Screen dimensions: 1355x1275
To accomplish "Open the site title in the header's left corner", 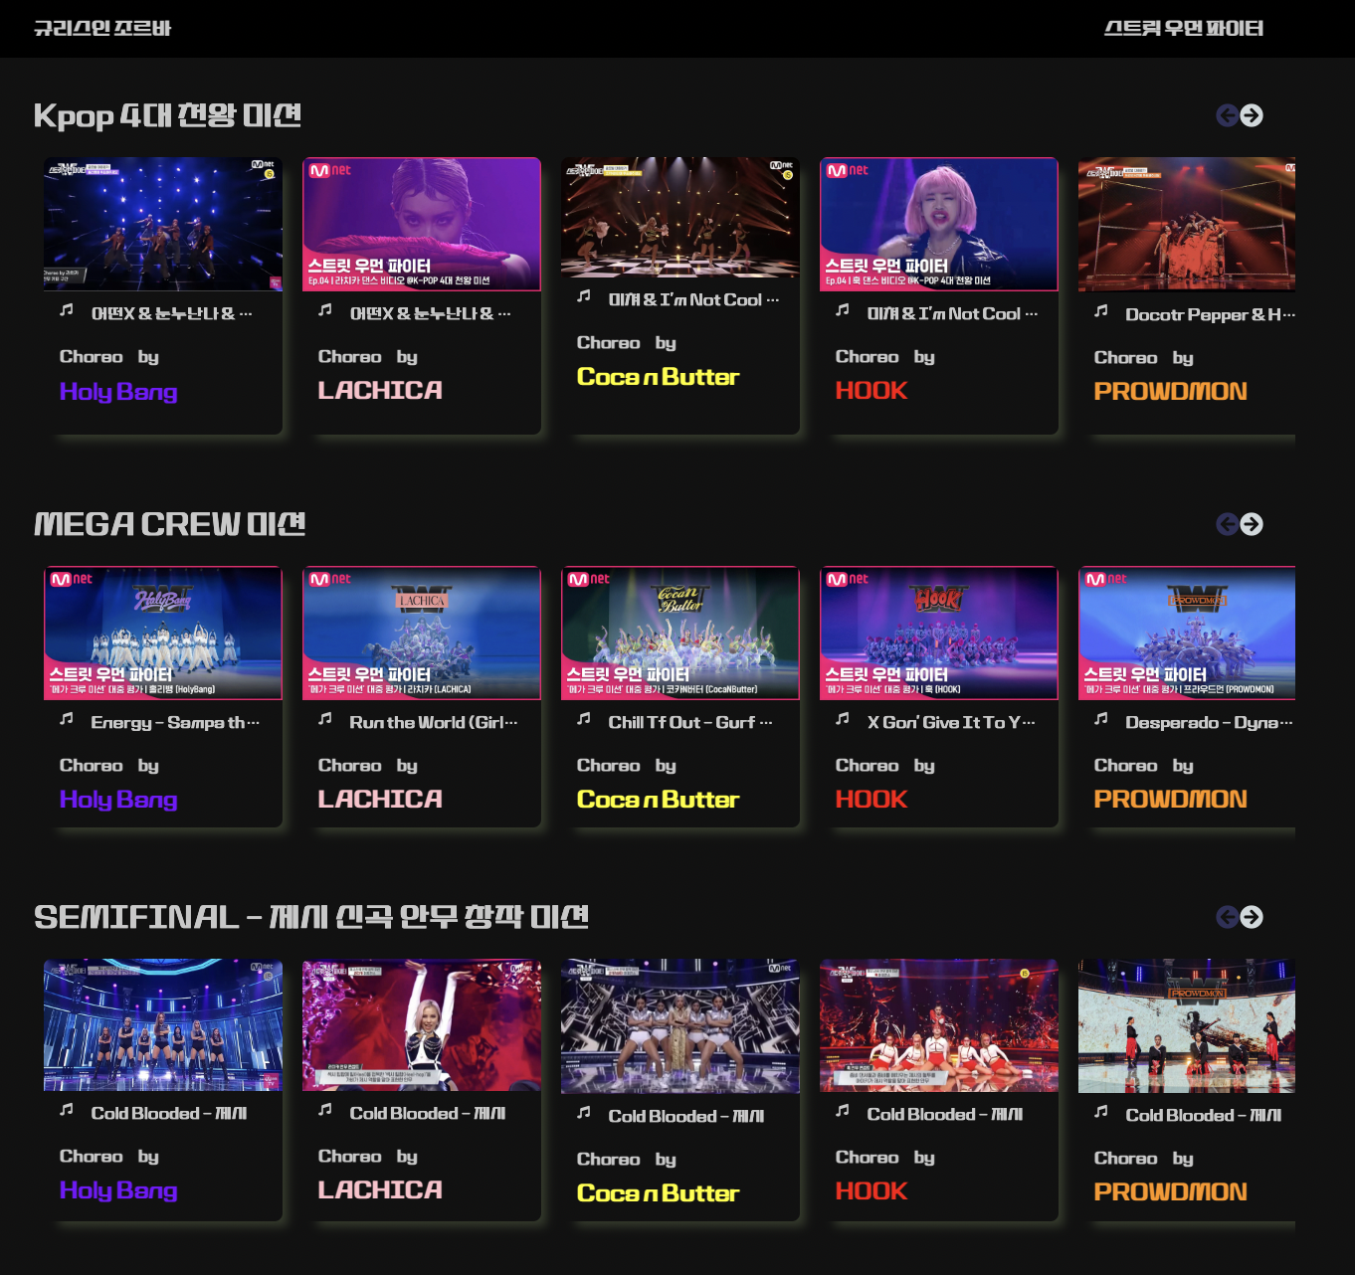I will coord(102,28).
